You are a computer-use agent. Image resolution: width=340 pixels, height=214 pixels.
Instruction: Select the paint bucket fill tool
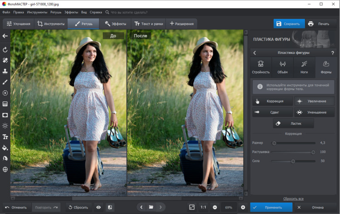(x=5, y=148)
